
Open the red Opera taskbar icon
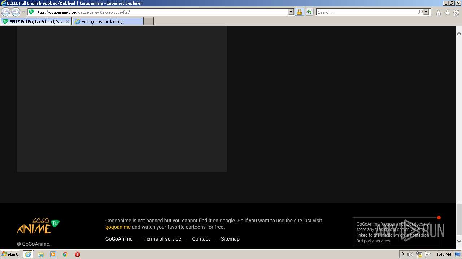point(77,254)
